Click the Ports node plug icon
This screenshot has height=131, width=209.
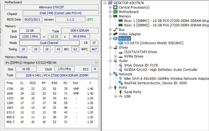point(115,87)
